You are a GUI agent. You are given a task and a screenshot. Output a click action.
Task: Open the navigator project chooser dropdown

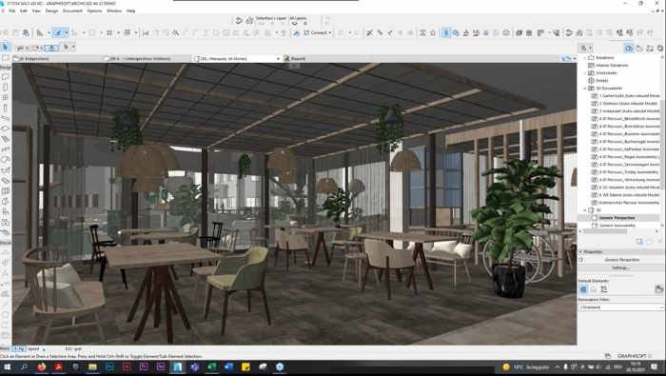click(x=586, y=48)
